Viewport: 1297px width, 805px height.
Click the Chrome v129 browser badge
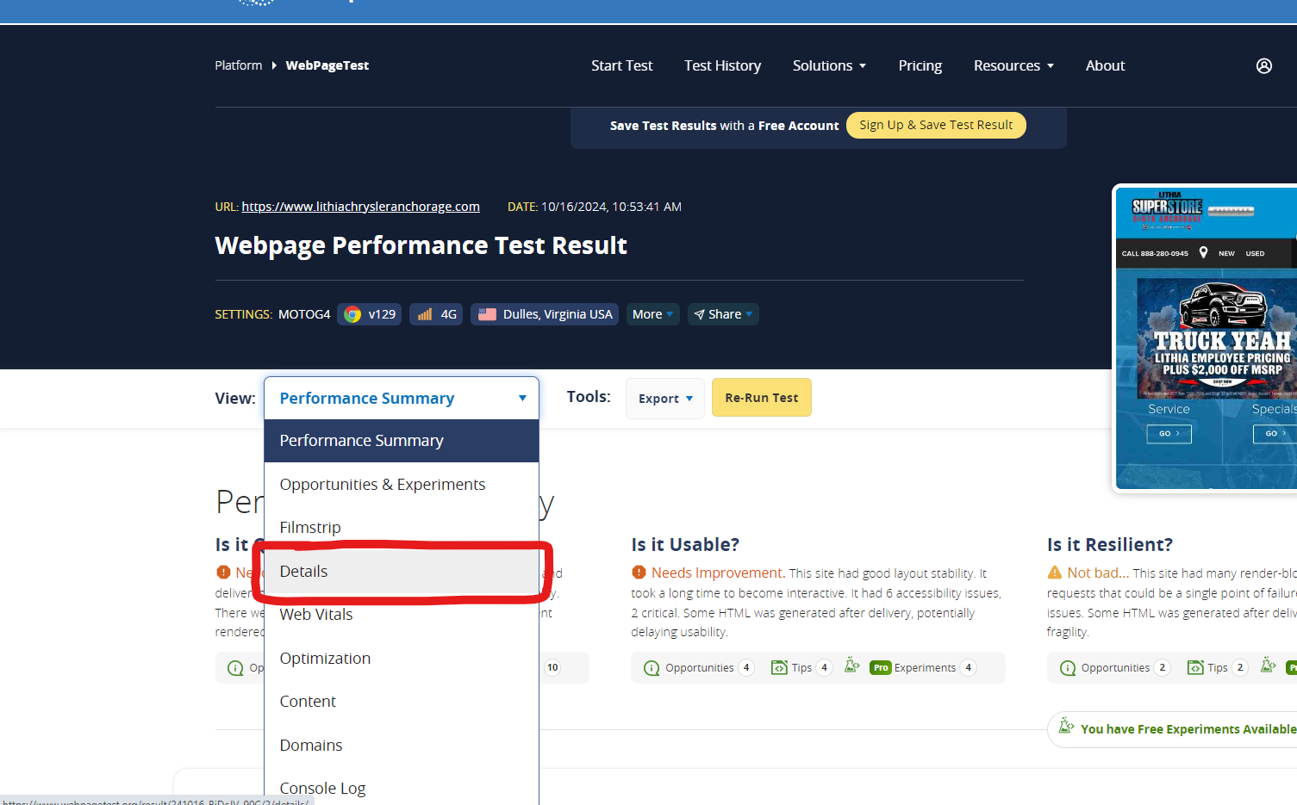coord(370,314)
